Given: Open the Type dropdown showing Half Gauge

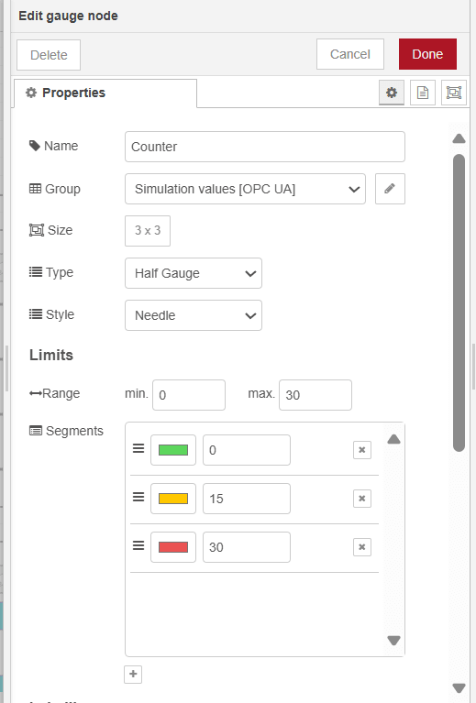Looking at the screenshot, I should pos(194,273).
